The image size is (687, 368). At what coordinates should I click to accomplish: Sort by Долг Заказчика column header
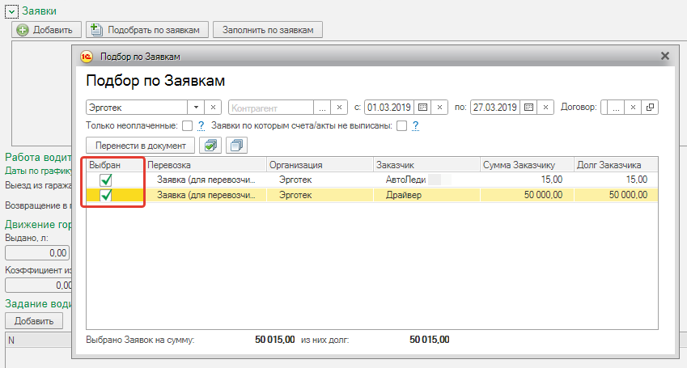pos(616,165)
